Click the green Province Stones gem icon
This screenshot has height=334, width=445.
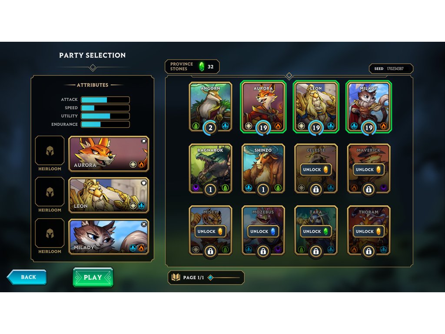click(202, 67)
